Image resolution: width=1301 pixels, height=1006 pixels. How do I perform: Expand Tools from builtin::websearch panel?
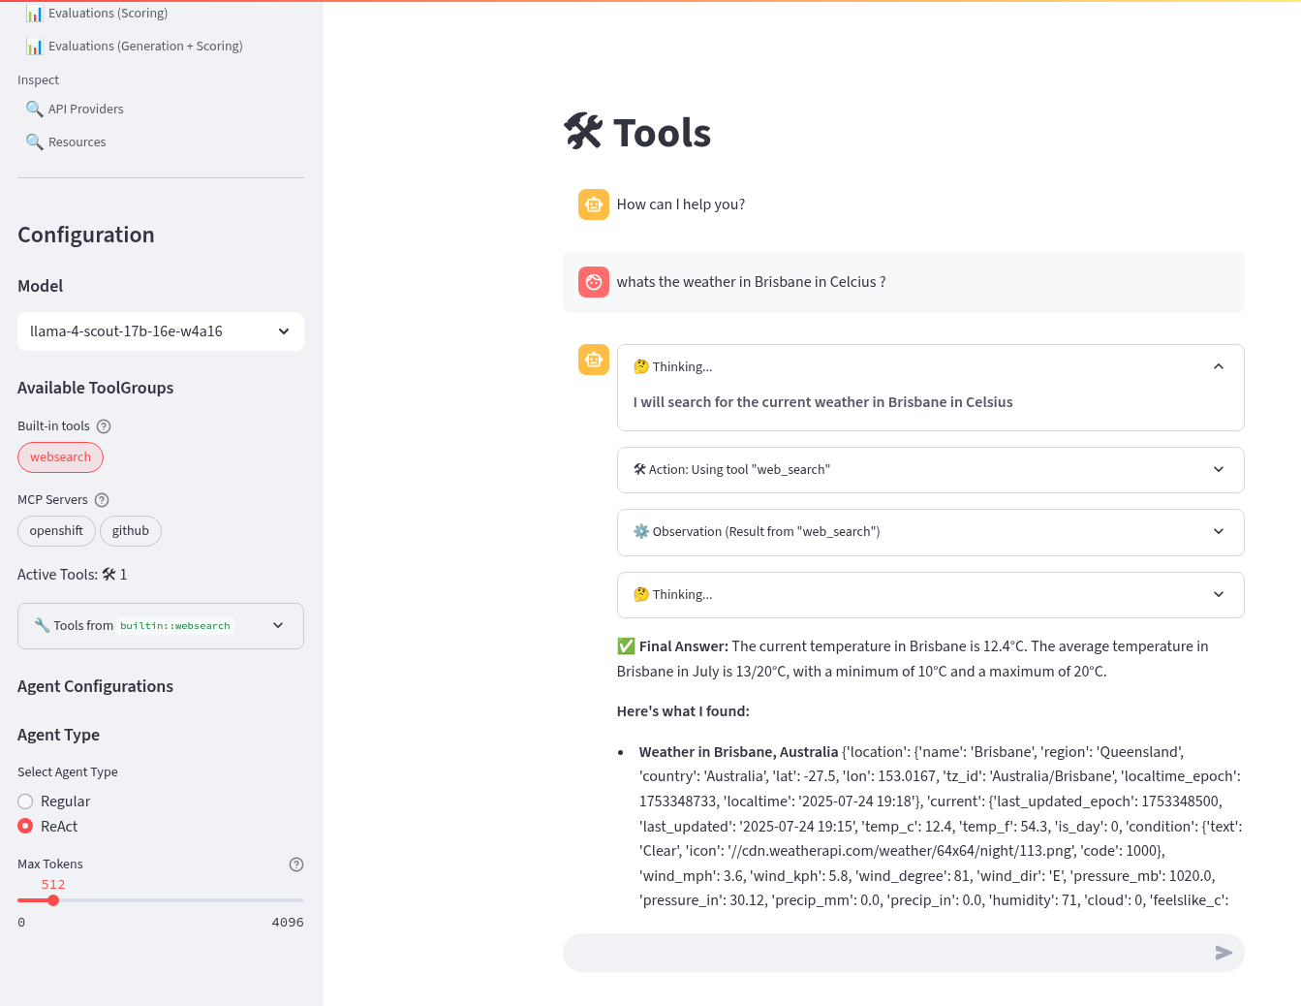(x=161, y=626)
